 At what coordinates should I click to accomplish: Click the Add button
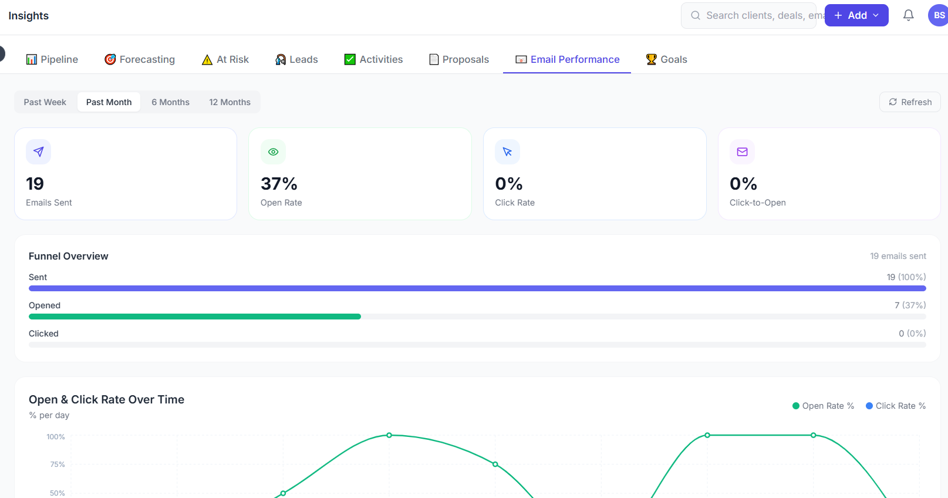tap(856, 15)
